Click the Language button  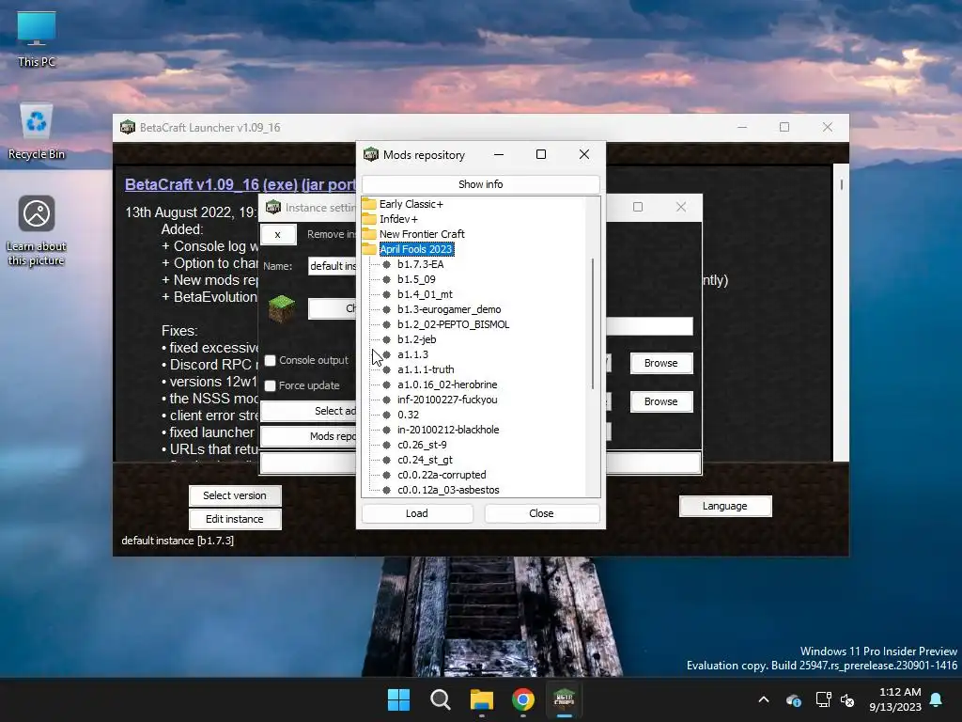[x=724, y=506]
